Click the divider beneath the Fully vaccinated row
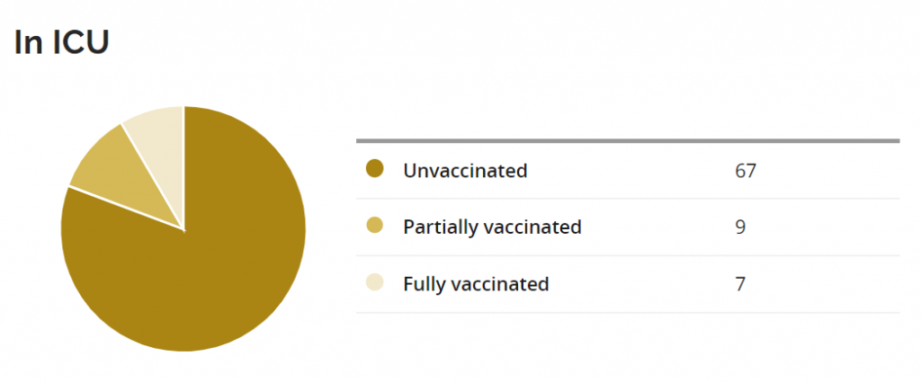This screenshot has height=383, width=921. [628, 313]
